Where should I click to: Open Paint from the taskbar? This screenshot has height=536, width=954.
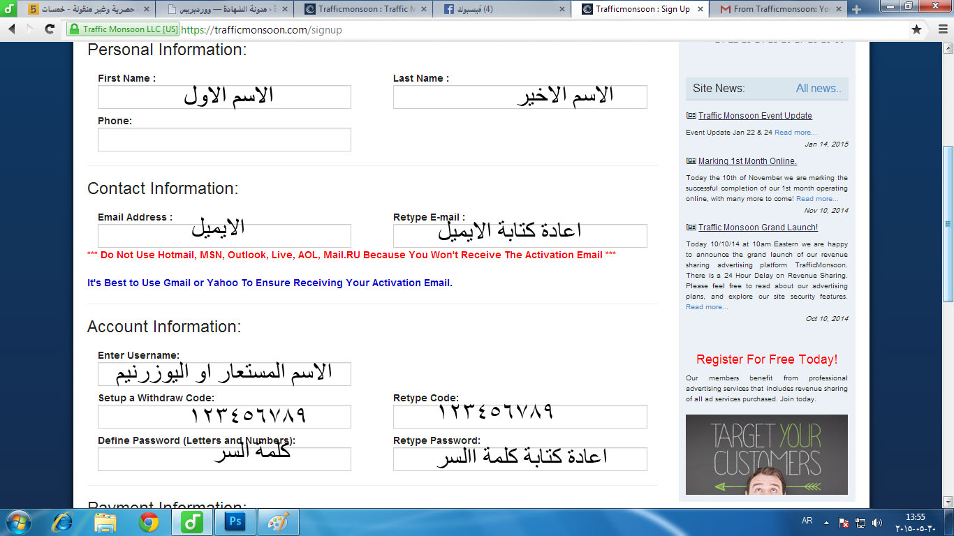pos(278,522)
